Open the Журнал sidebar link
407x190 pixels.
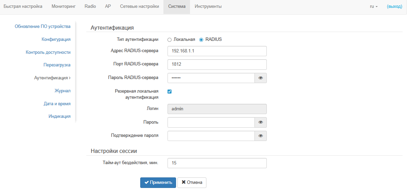62,91
